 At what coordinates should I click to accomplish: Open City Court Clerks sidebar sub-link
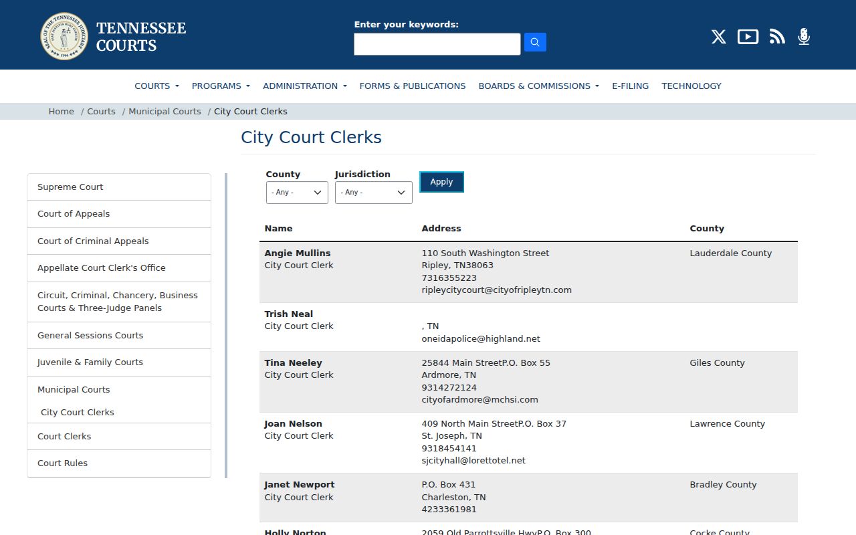tap(78, 413)
